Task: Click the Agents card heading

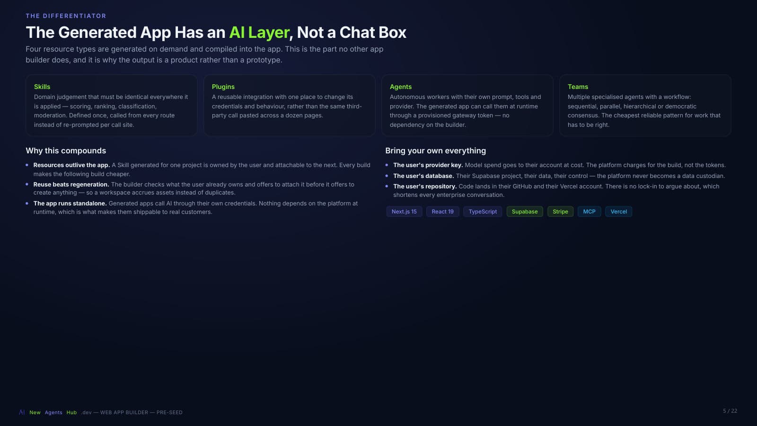Action: 401,87
